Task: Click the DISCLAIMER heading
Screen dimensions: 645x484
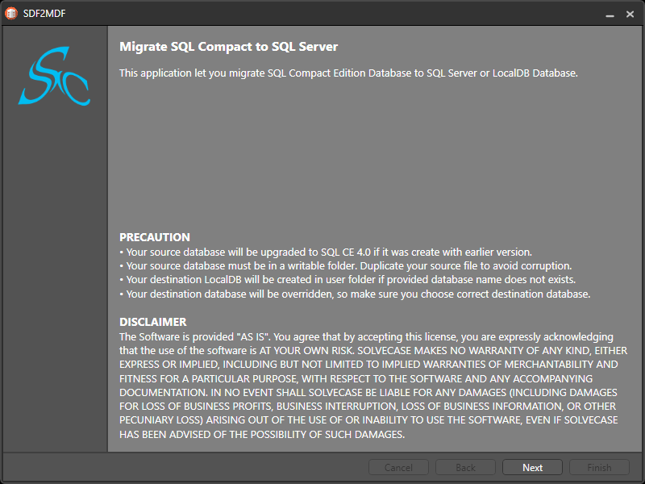Action: (153, 322)
